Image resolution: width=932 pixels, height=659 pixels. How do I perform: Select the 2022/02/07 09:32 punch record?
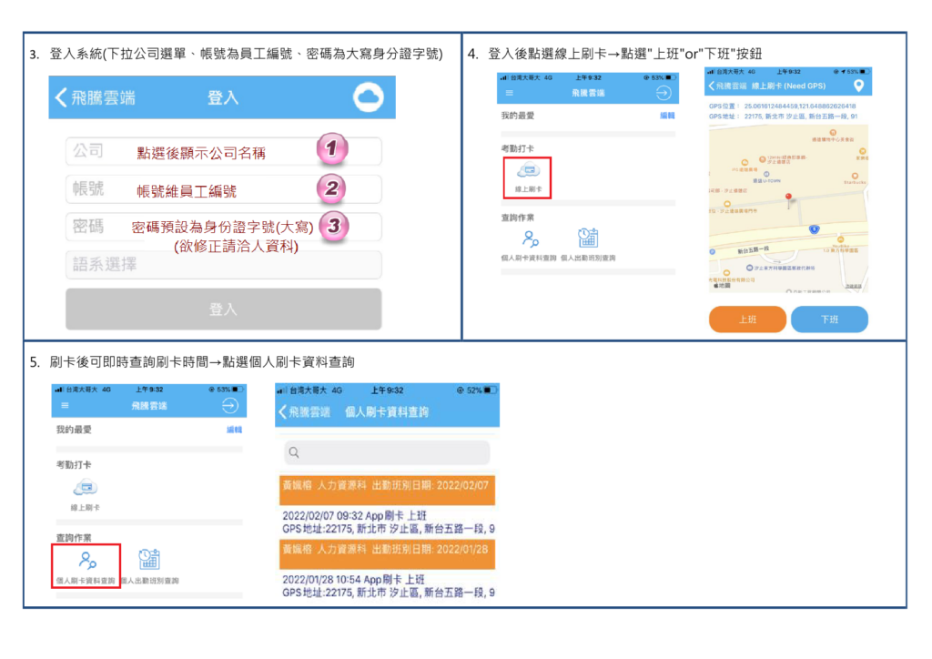(x=387, y=522)
